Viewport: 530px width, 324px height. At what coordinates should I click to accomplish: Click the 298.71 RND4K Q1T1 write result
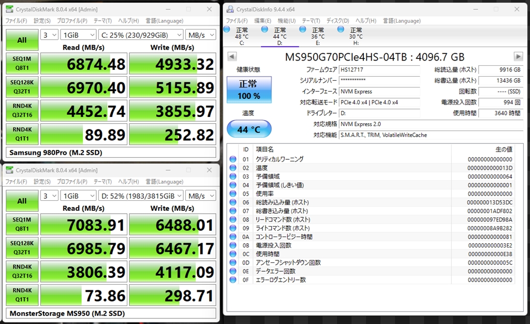pos(173,296)
